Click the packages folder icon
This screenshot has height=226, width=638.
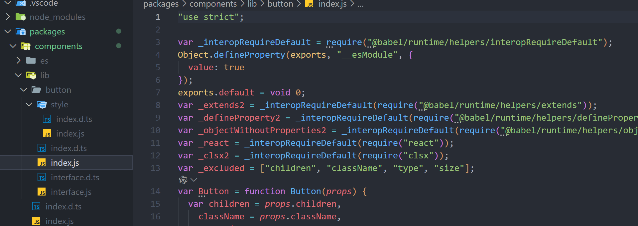[x=21, y=31]
